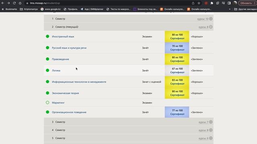Open the extensions puzzle icon
Screen dimensions: 257x144
coord(212,3)
